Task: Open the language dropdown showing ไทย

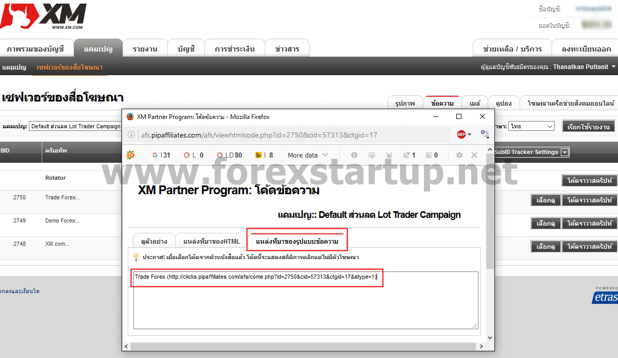Action: click(x=531, y=126)
